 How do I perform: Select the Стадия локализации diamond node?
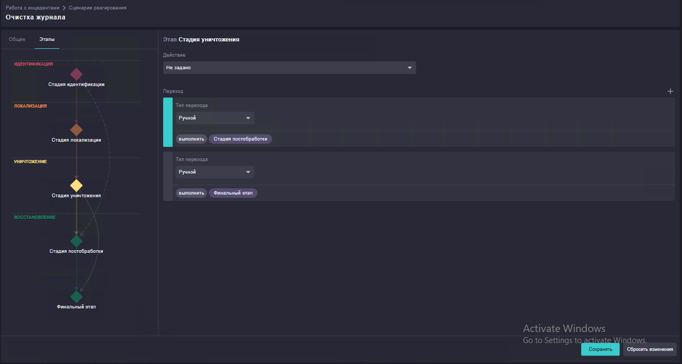coord(77,130)
